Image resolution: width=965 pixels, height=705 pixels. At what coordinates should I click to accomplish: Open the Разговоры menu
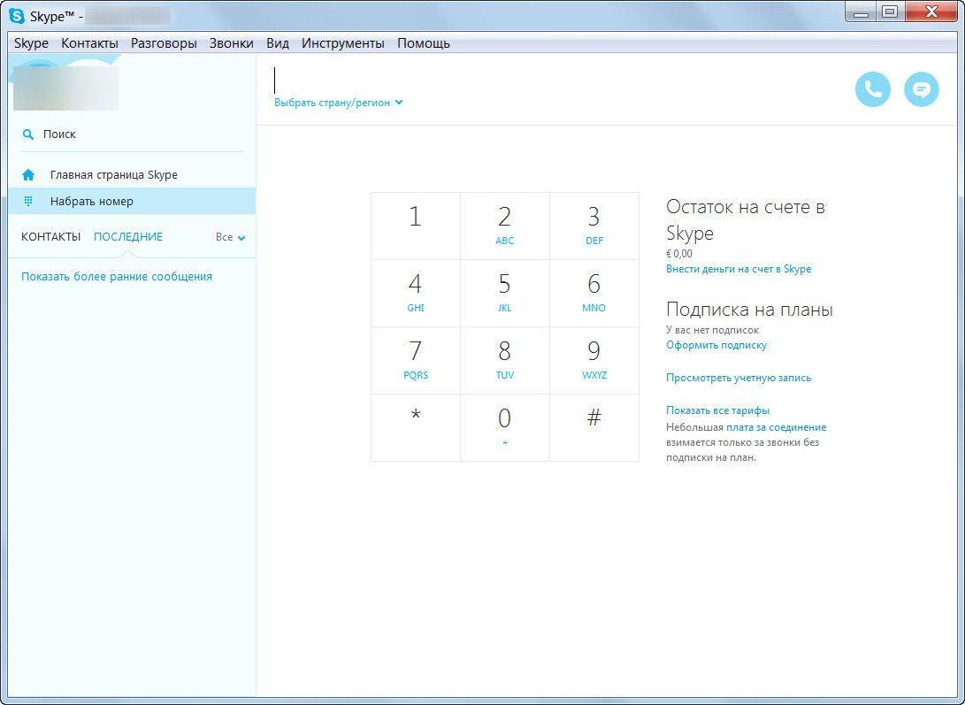[164, 43]
